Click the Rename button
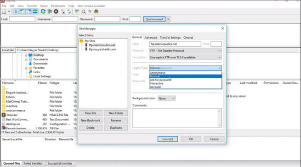The image size is (301, 167). click(116, 120)
